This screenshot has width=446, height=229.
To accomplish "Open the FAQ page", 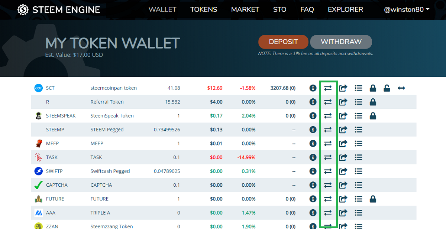I will 307,10.
